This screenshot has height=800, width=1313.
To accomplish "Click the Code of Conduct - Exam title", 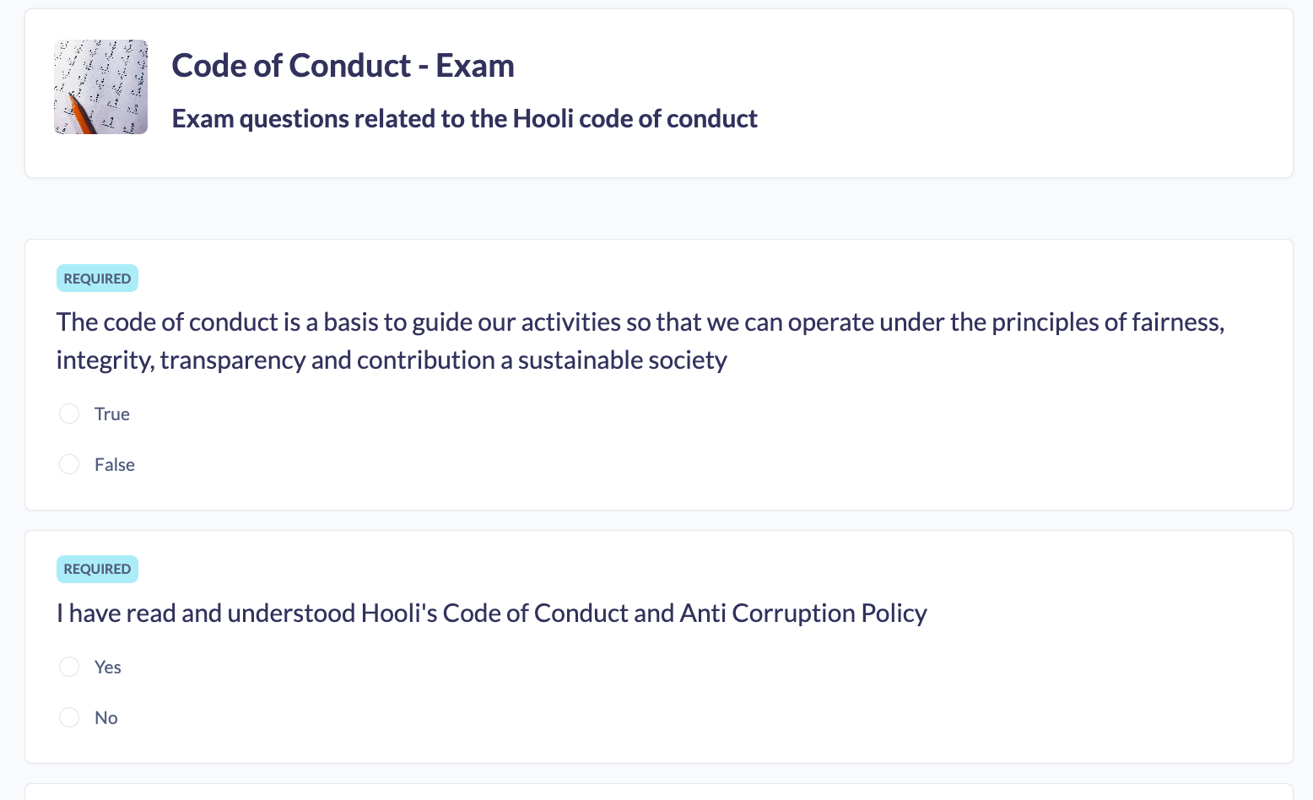I will [343, 65].
